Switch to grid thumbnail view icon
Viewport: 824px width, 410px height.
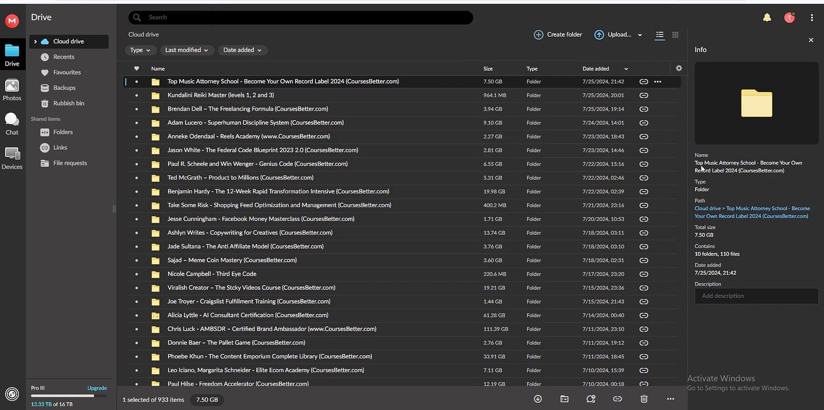(675, 35)
